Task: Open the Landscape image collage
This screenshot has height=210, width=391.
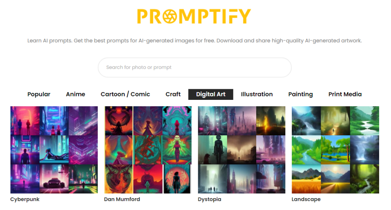Action: 335,150
